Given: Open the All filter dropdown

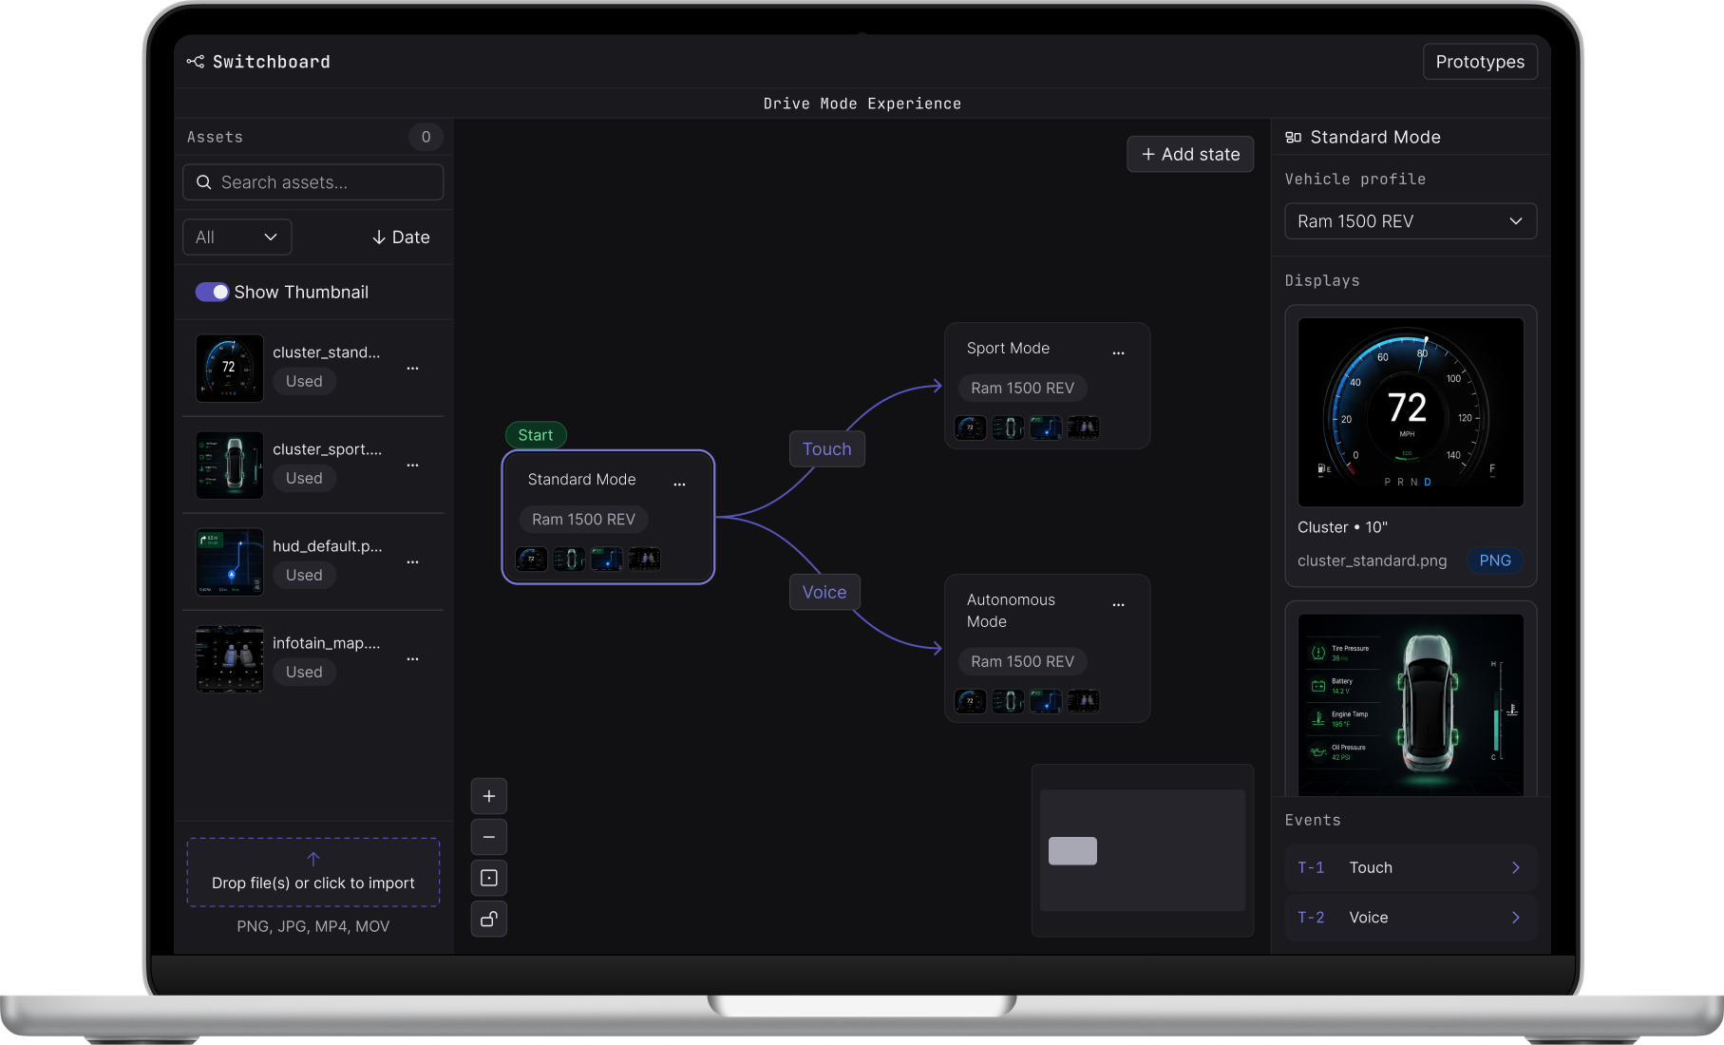Looking at the screenshot, I should tap(237, 237).
